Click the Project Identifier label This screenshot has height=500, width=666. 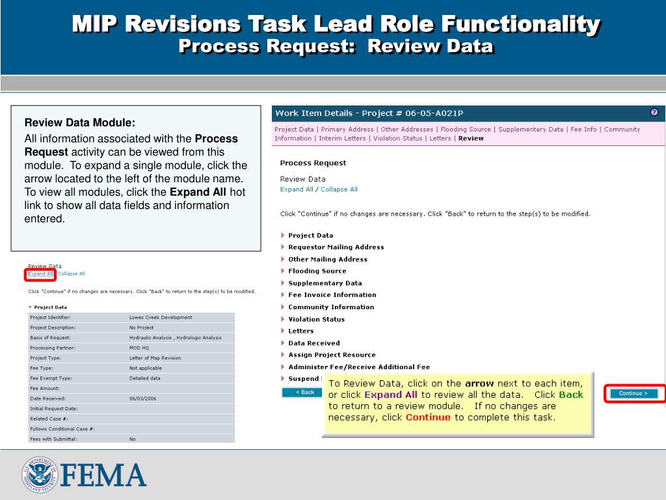coord(50,317)
